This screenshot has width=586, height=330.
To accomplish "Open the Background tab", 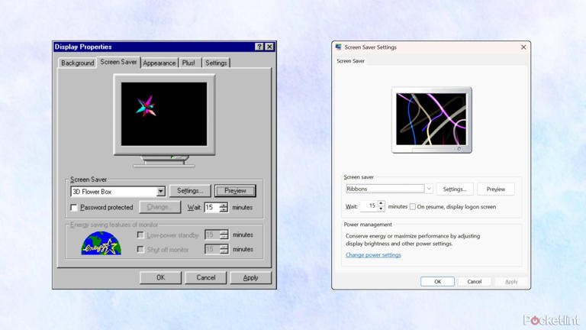I will pyautogui.click(x=77, y=63).
